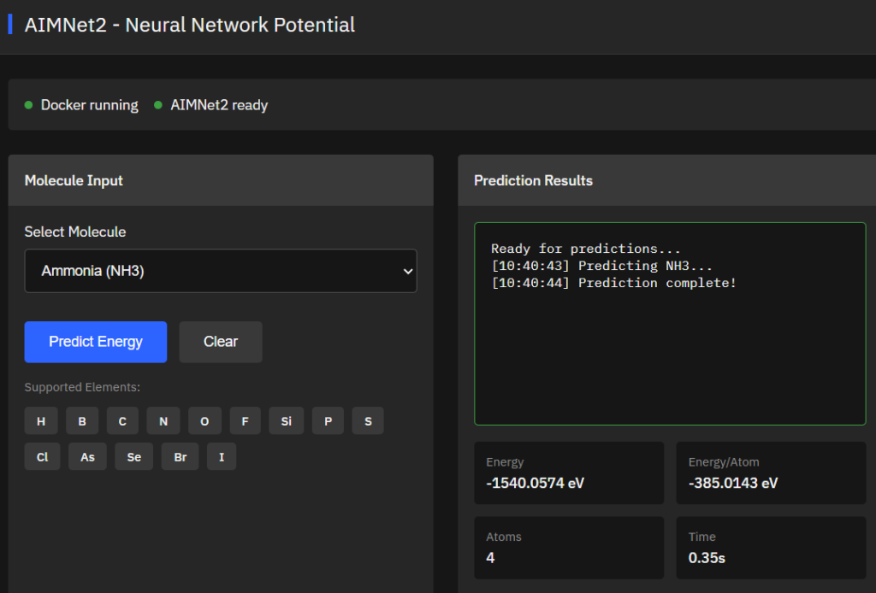Click the Molecule Input panel header

tap(72, 180)
